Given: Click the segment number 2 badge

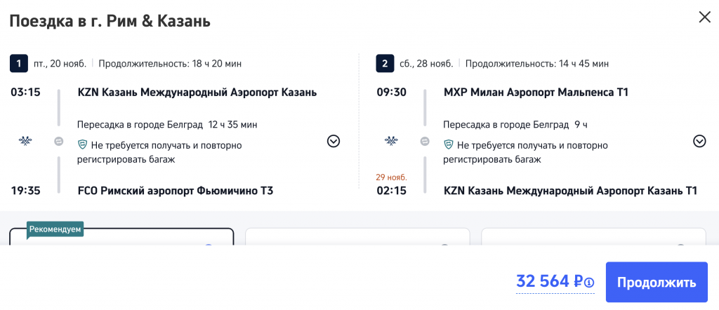Looking at the screenshot, I should [x=384, y=63].
